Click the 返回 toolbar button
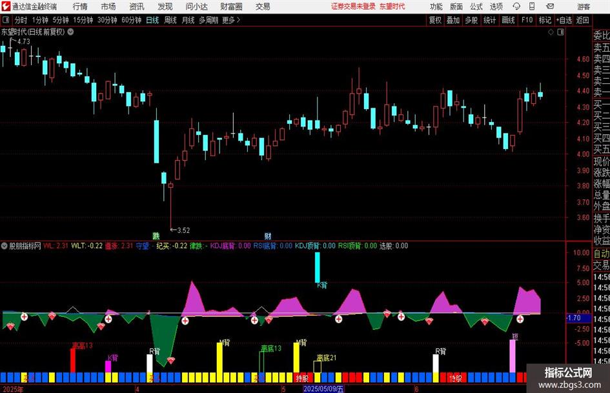 [582, 20]
